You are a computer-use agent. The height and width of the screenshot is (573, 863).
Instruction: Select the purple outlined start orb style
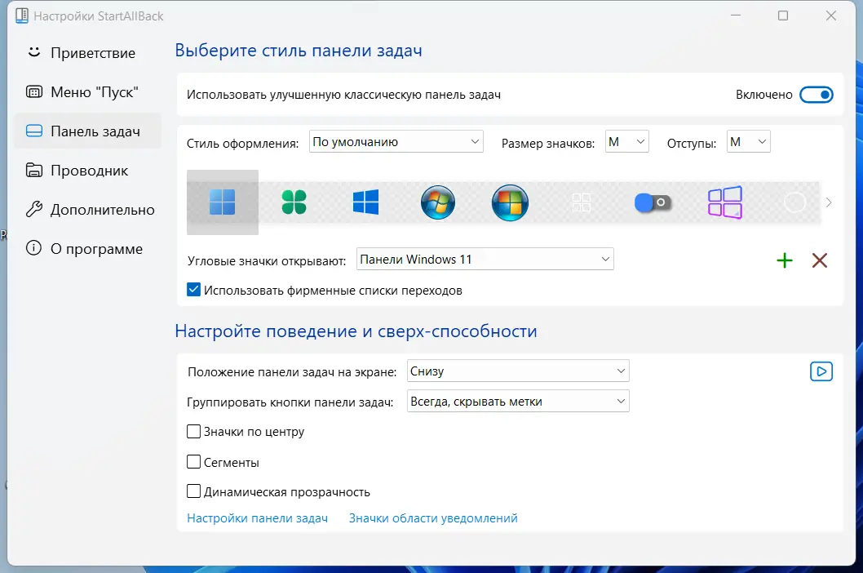725,202
